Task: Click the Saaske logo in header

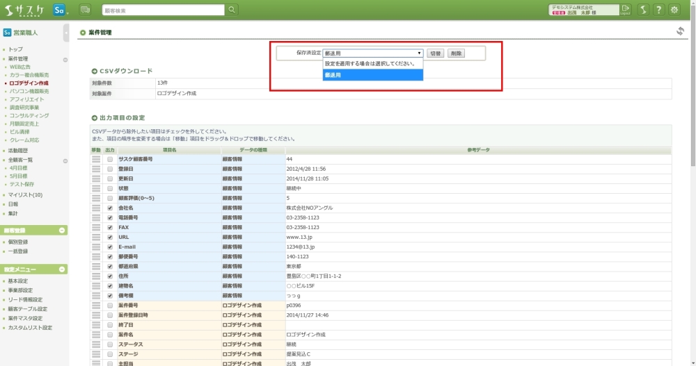Action: (24, 10)
